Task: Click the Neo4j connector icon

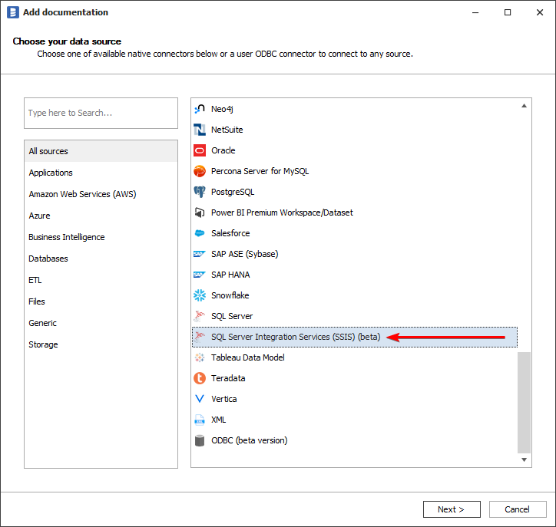Action: [200, 109]
